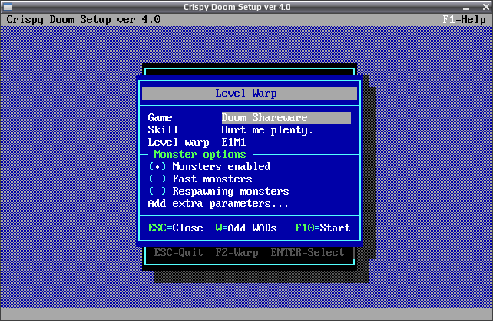Click the Level Warp dialog title
Image resolution: width=493 pixels, height=321 pixels.
click(246, 93)
